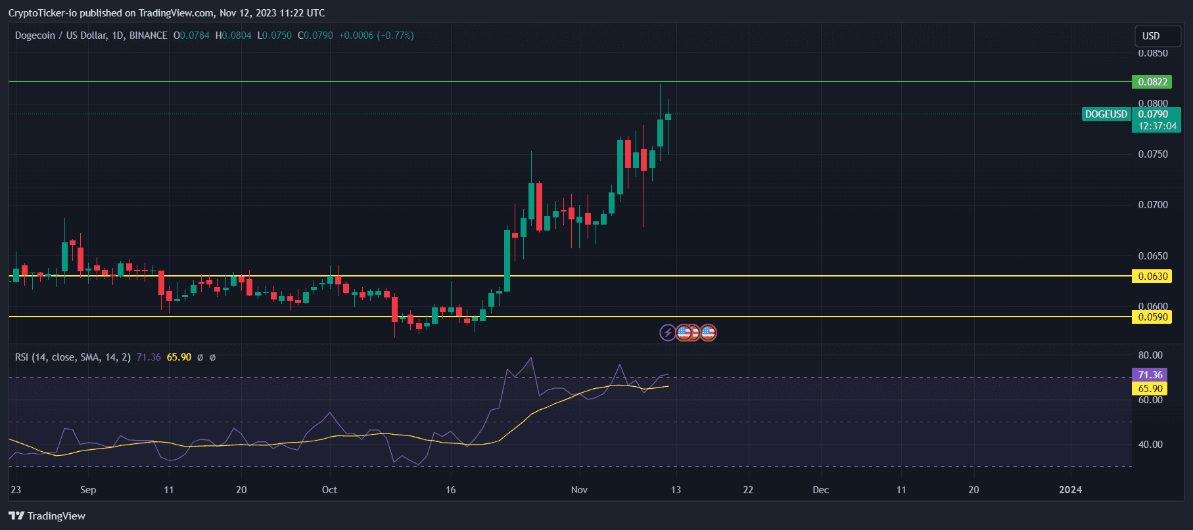
Task: Click the Sep label on time axis
Action: point(88,490)
